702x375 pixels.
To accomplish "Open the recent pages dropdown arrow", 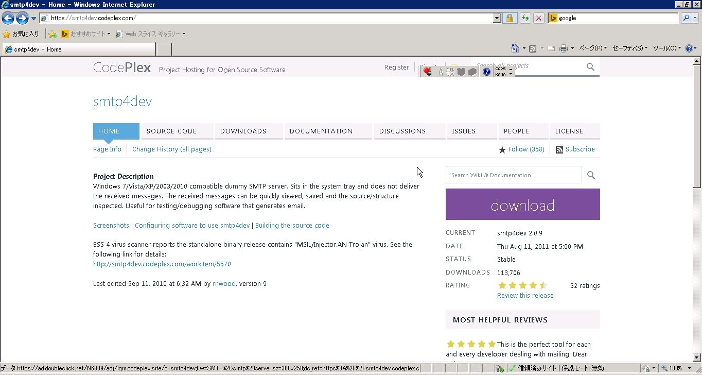I will pyautogui.click(x=33, y=19).
